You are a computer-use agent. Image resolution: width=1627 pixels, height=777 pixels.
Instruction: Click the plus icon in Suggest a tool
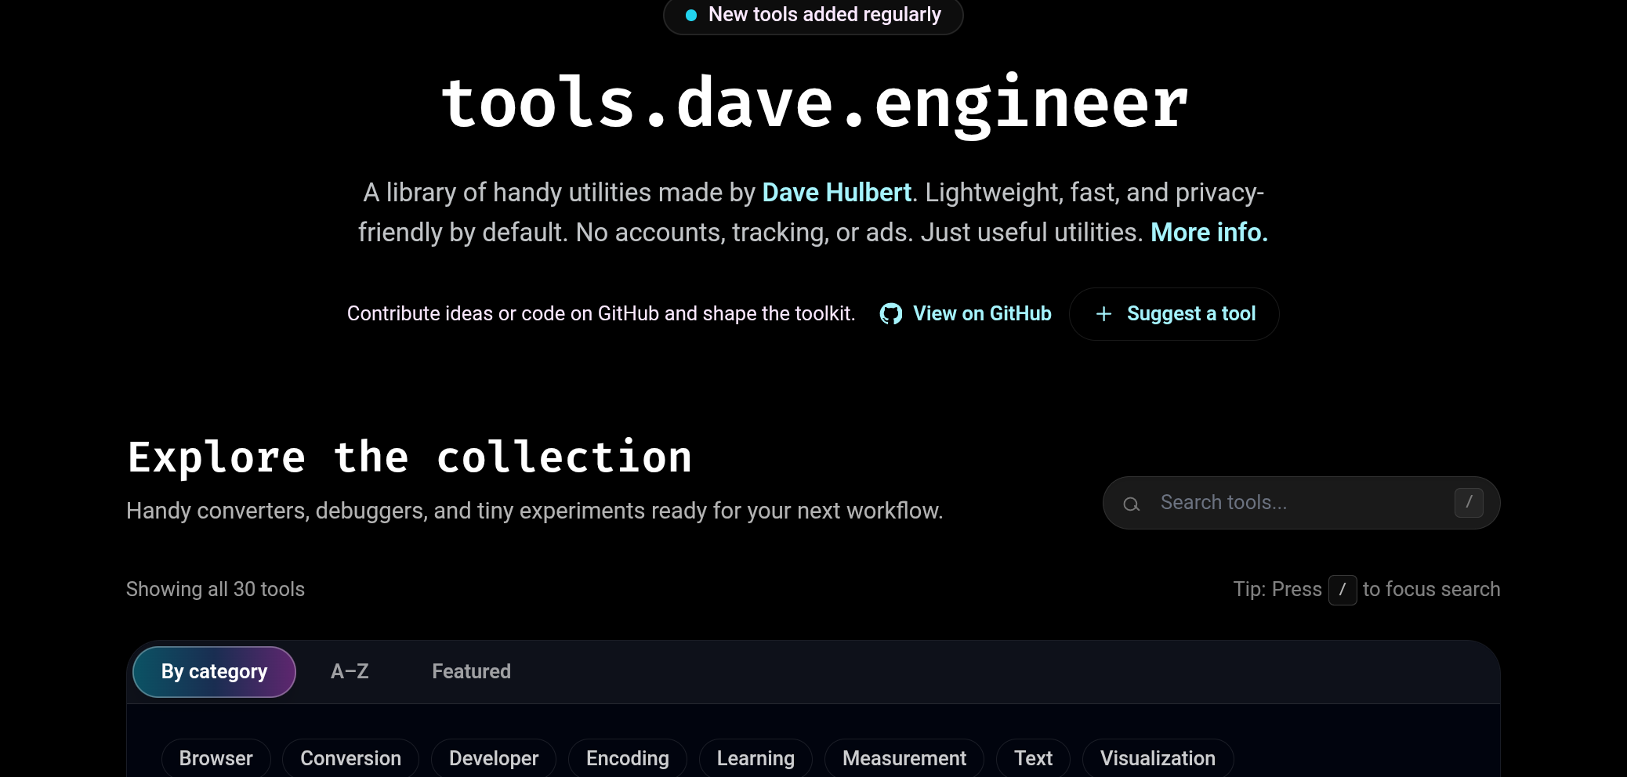[x=1103, y=314]
